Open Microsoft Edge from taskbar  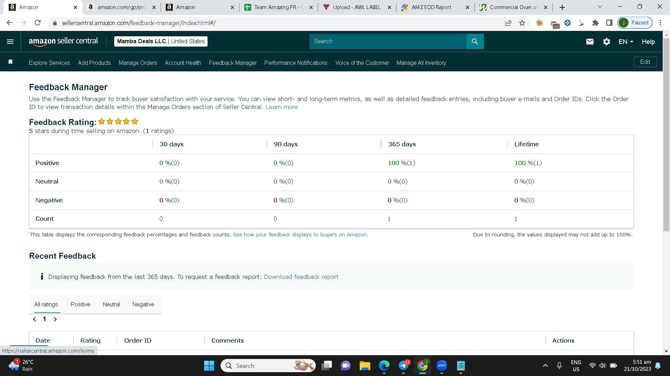coord(384,366)
